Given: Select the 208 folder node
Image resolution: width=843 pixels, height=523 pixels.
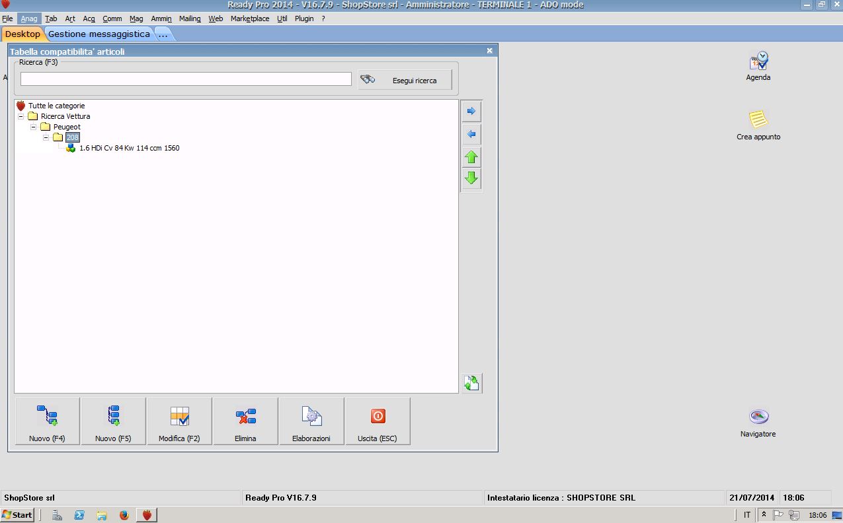Looking at the screenshot, I should click(72, 137).
